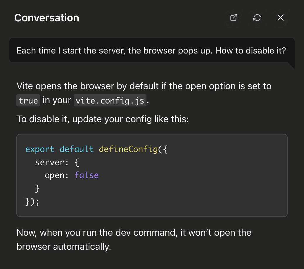The image size is (304, 269).
Task: Click the 'default' keyword in the code
Action: coord(77,149)
